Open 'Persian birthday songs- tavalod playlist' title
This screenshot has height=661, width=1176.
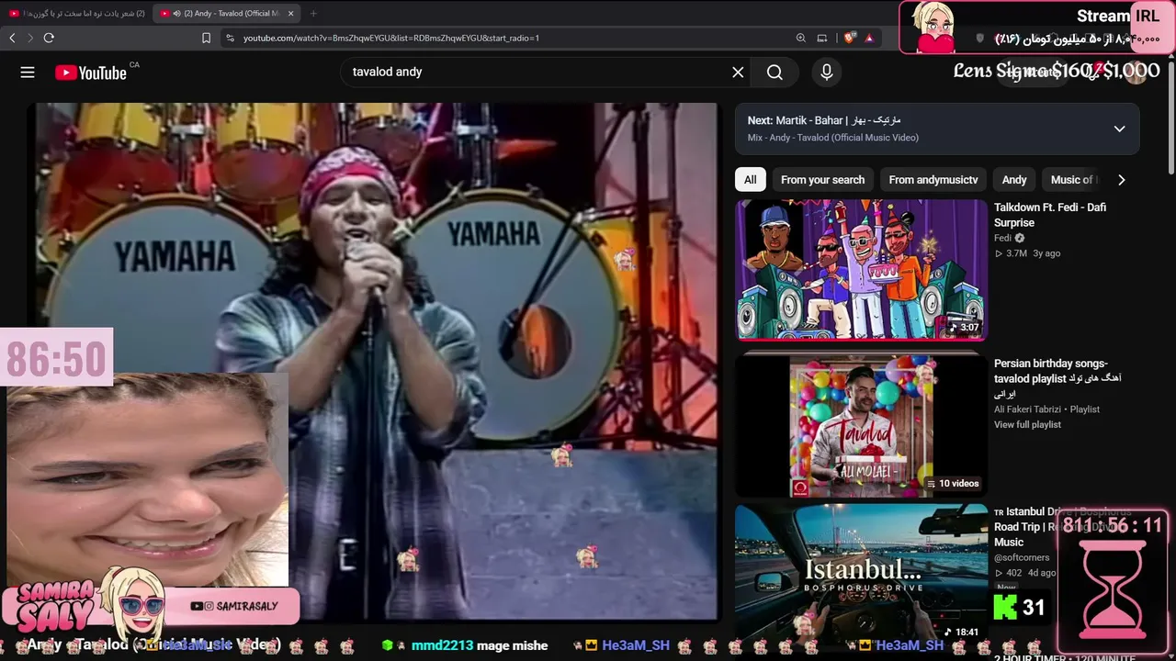point(1057,378)
